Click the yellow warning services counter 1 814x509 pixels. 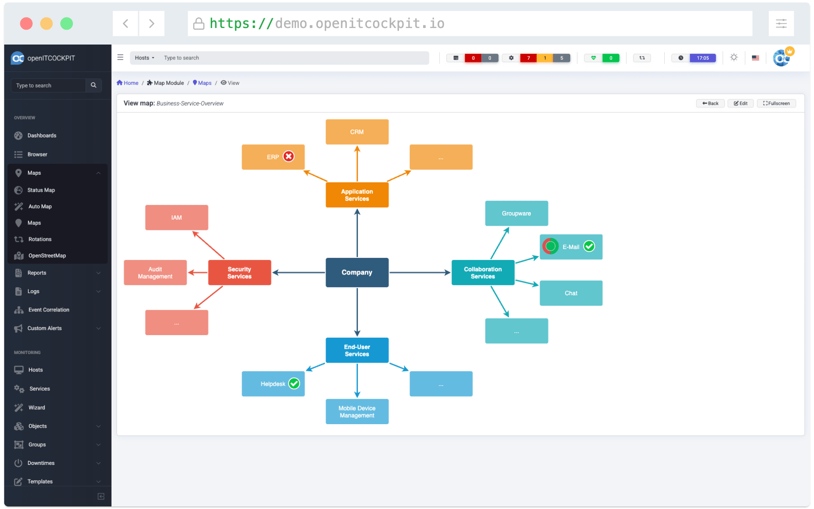(545, 58)
